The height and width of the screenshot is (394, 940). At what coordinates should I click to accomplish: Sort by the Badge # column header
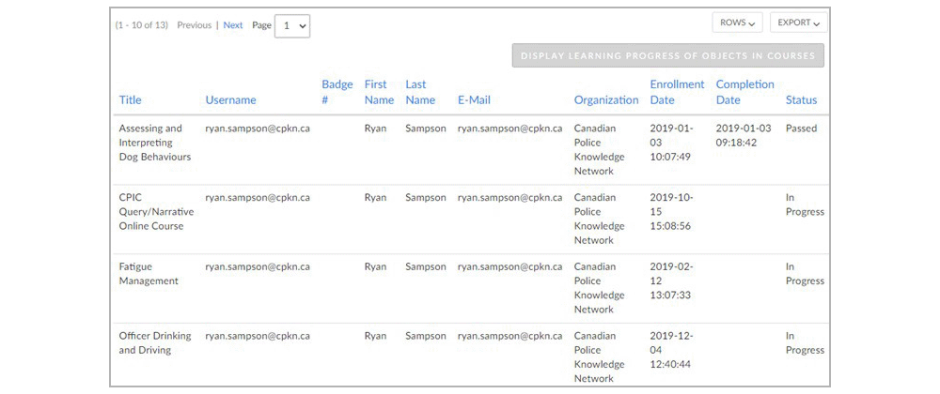pyautogui.click(x=337, y=92)
